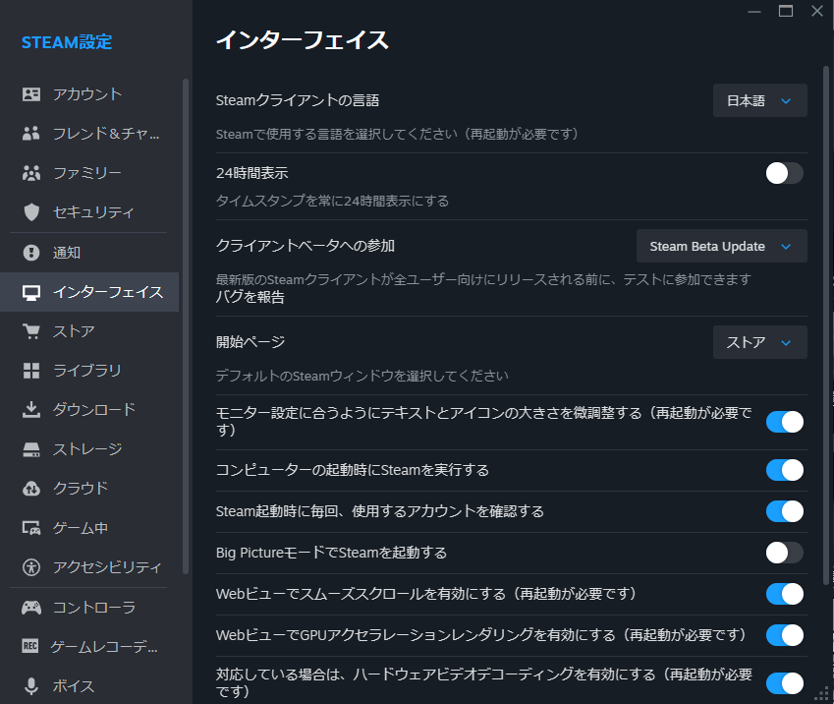Select 通知 in the sidebar
This screenshot has height=704, width=834.
coord(89,252)
